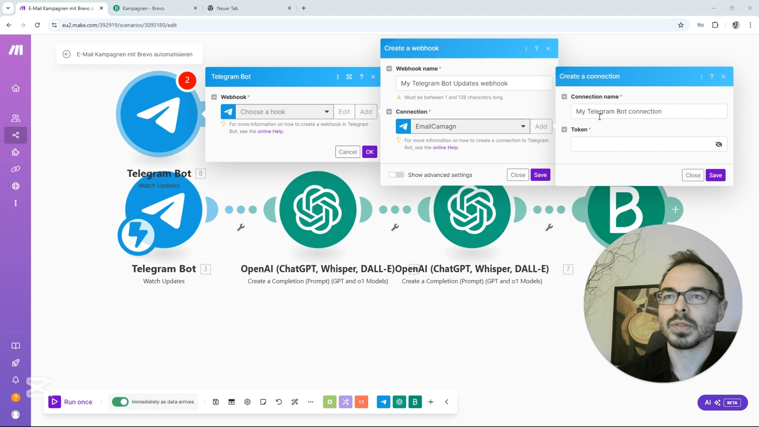Toggle the Token map checkbox
Screen dimensions: 759x427
click(x=564, y=129)
